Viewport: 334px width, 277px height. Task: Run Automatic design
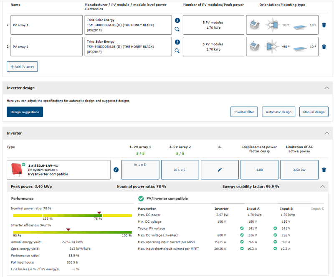tap(278, 112)
